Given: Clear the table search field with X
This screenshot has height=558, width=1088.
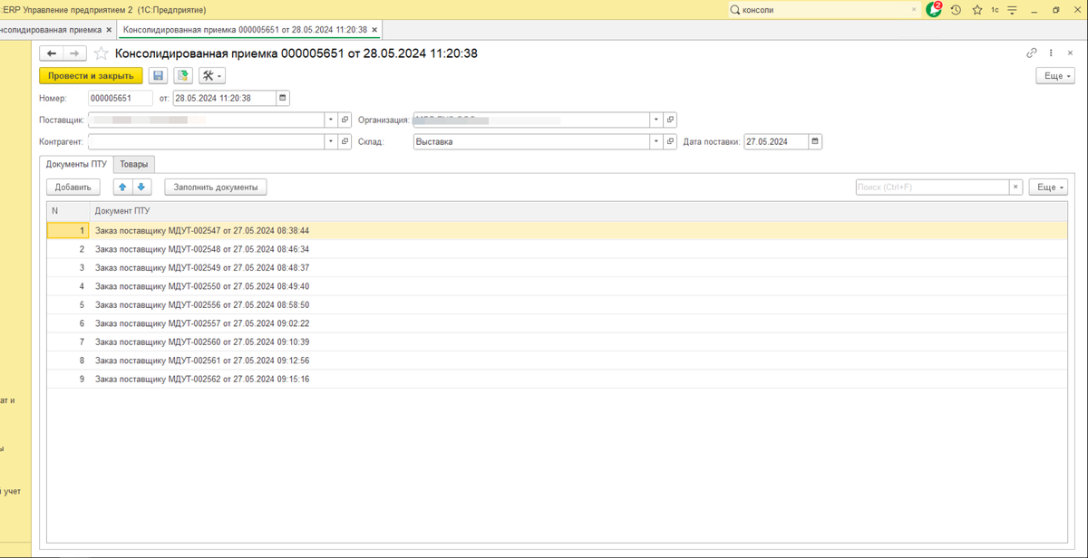Looking at the screenshot, I should (1016, 187).
